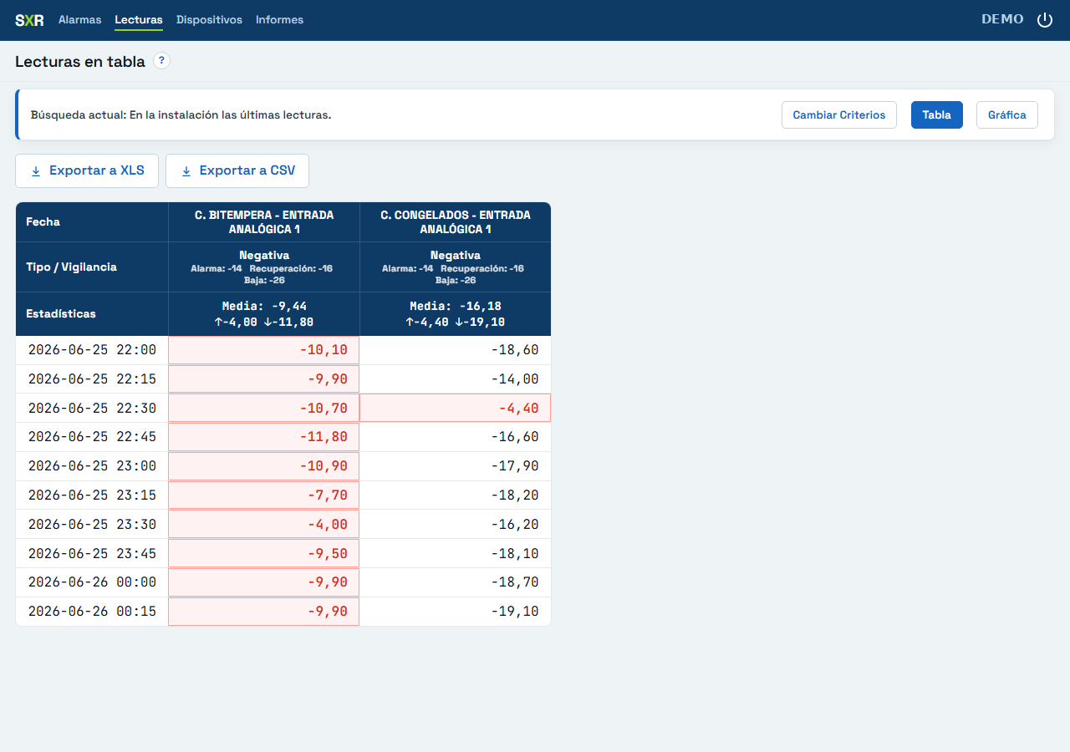Go to Dispositivos menu
Screen dimensions: 1070x752
click(x=209, y=20)
